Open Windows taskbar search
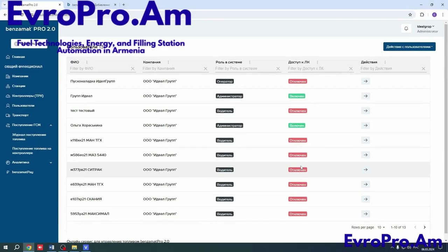448x252 pixels. 17,247
